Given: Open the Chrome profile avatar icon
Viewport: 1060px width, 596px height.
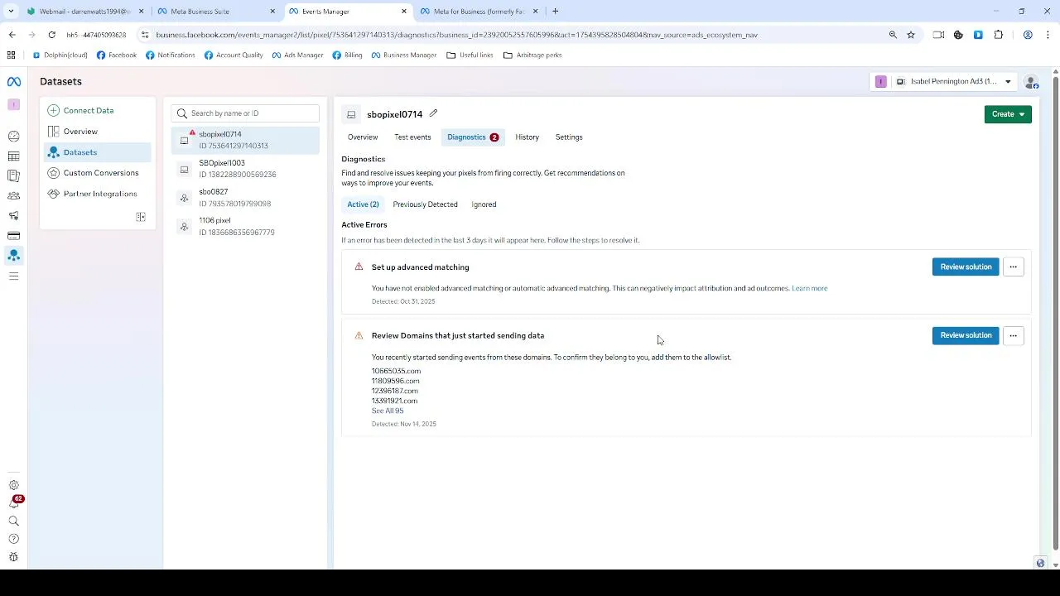Looking at the screenshot, I should coord(1028,35).
